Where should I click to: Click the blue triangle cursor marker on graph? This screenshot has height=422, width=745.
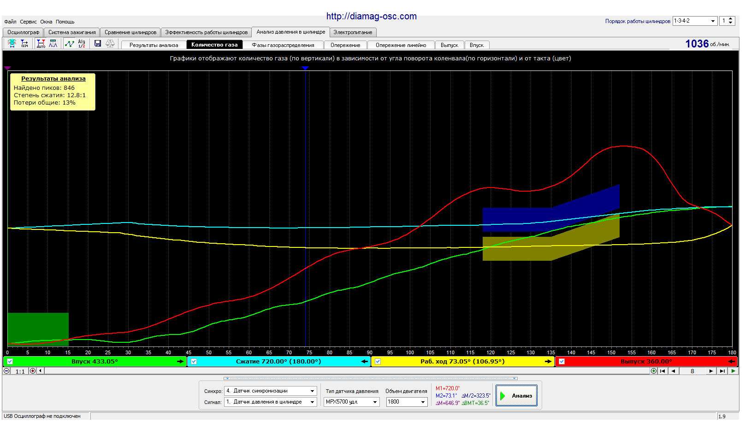pos(305,68)
